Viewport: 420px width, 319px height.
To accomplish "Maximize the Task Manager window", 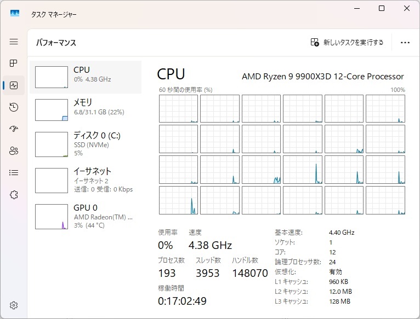I will click(x=382, y=8).
